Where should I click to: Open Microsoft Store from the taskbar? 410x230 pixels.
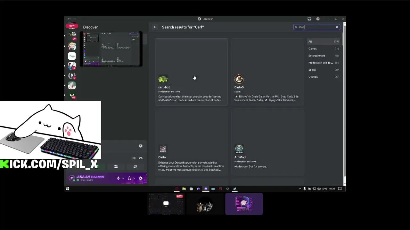coord(191,189)
